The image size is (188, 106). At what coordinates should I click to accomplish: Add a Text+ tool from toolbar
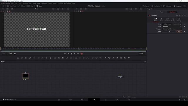click(x=26, y=58)
